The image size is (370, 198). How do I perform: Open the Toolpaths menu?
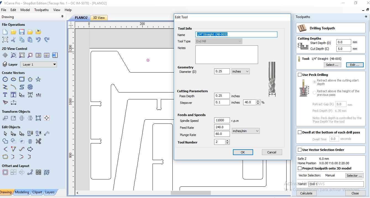(41, 10)
